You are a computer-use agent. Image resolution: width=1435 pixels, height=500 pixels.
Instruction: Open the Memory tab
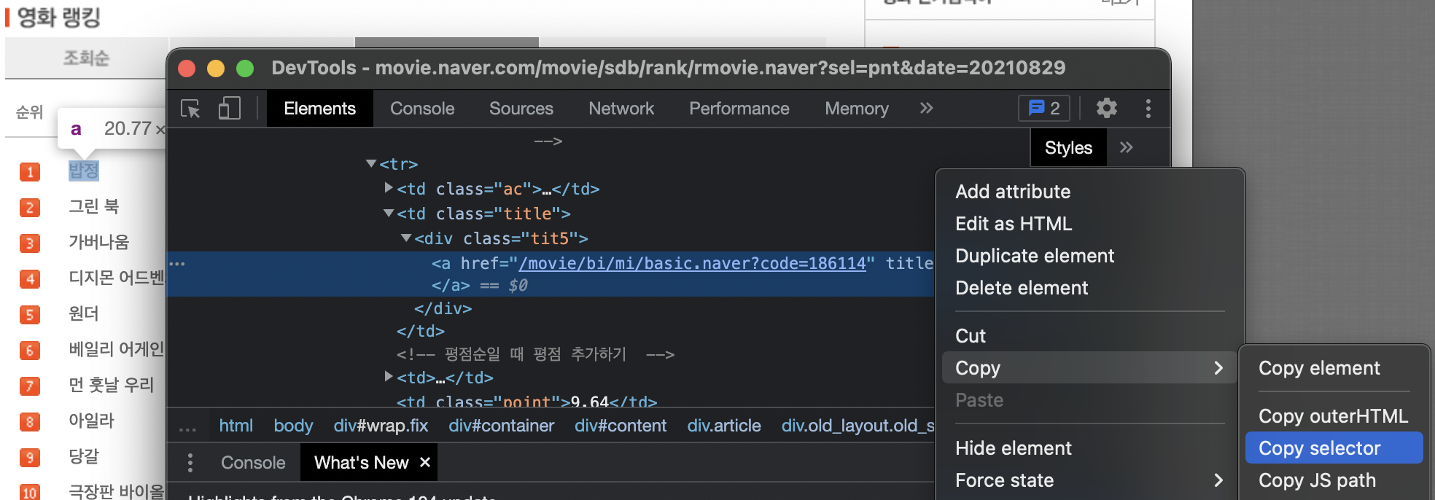pos(857,109)
